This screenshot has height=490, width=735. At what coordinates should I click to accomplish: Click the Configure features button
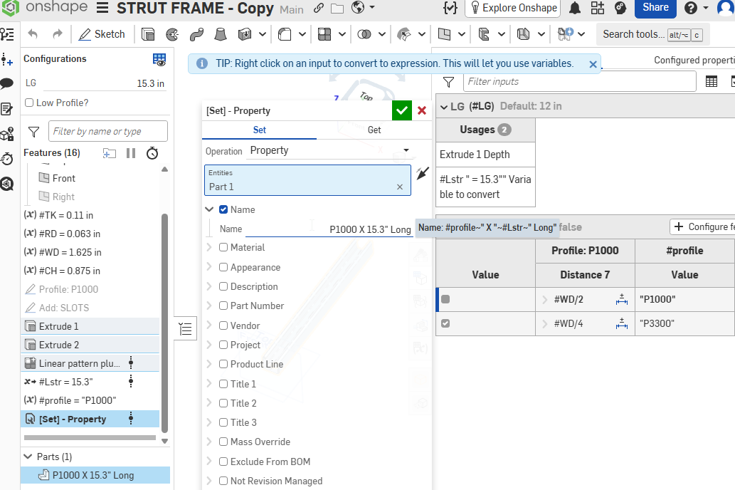[702, 226]
